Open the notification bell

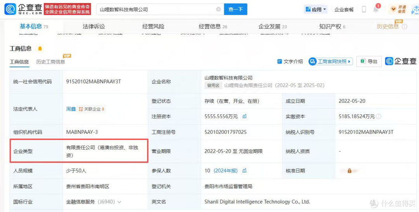pyautogui.click(x=376, y=9)
